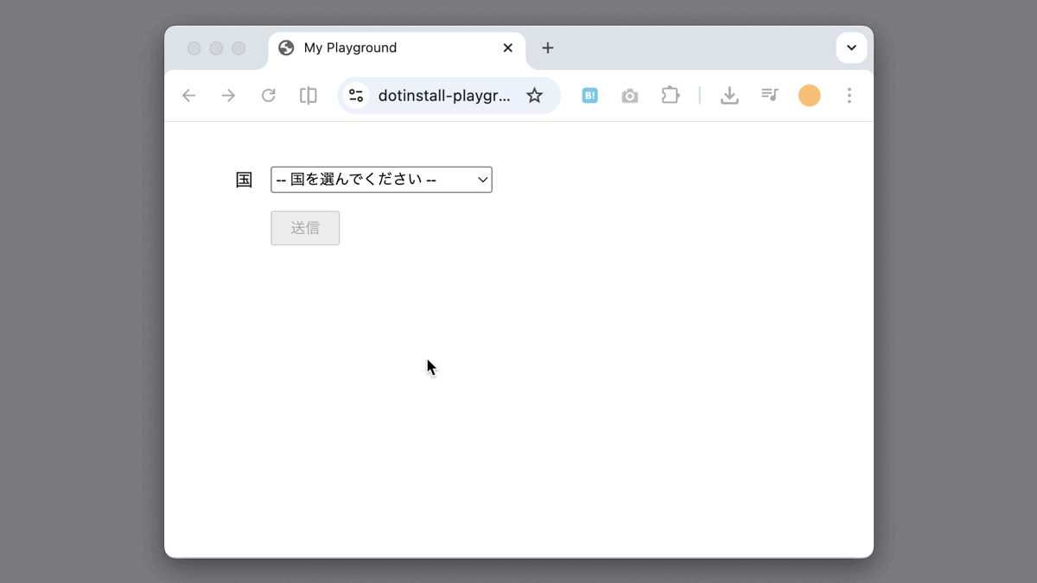
Task: Click the profile avatar circle
Action: point(810,95)
